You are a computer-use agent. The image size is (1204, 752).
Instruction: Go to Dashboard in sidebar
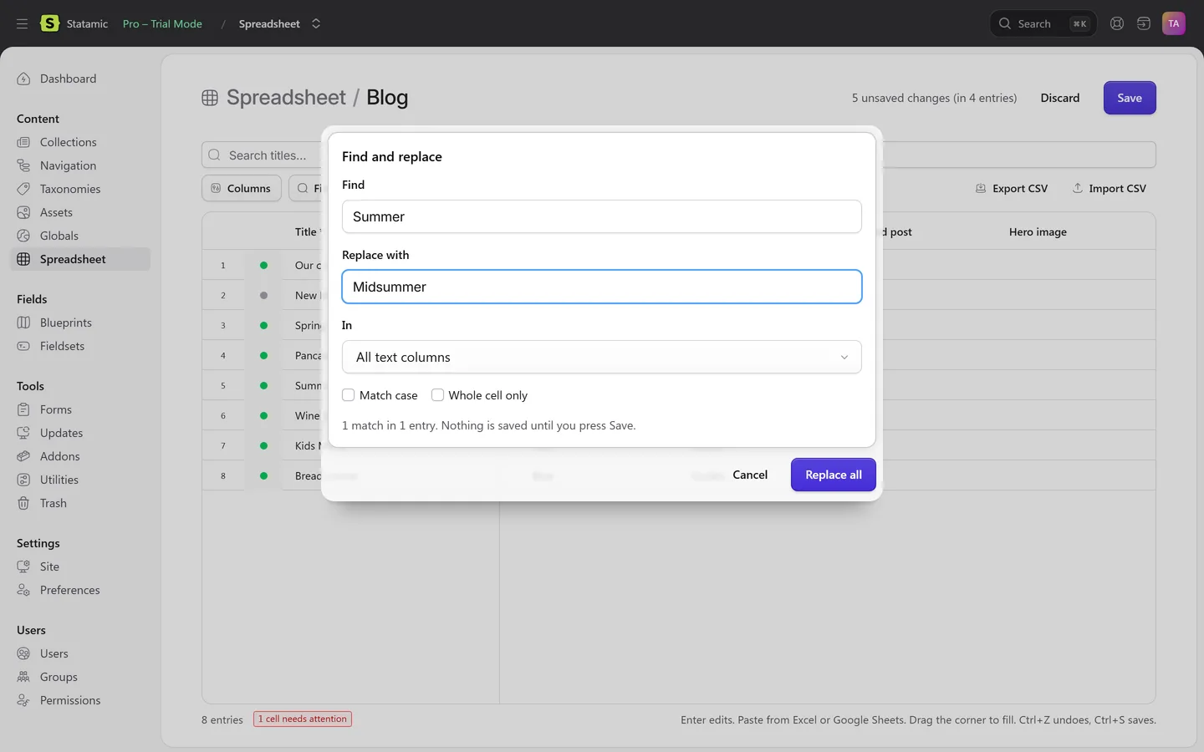point(68,79)
